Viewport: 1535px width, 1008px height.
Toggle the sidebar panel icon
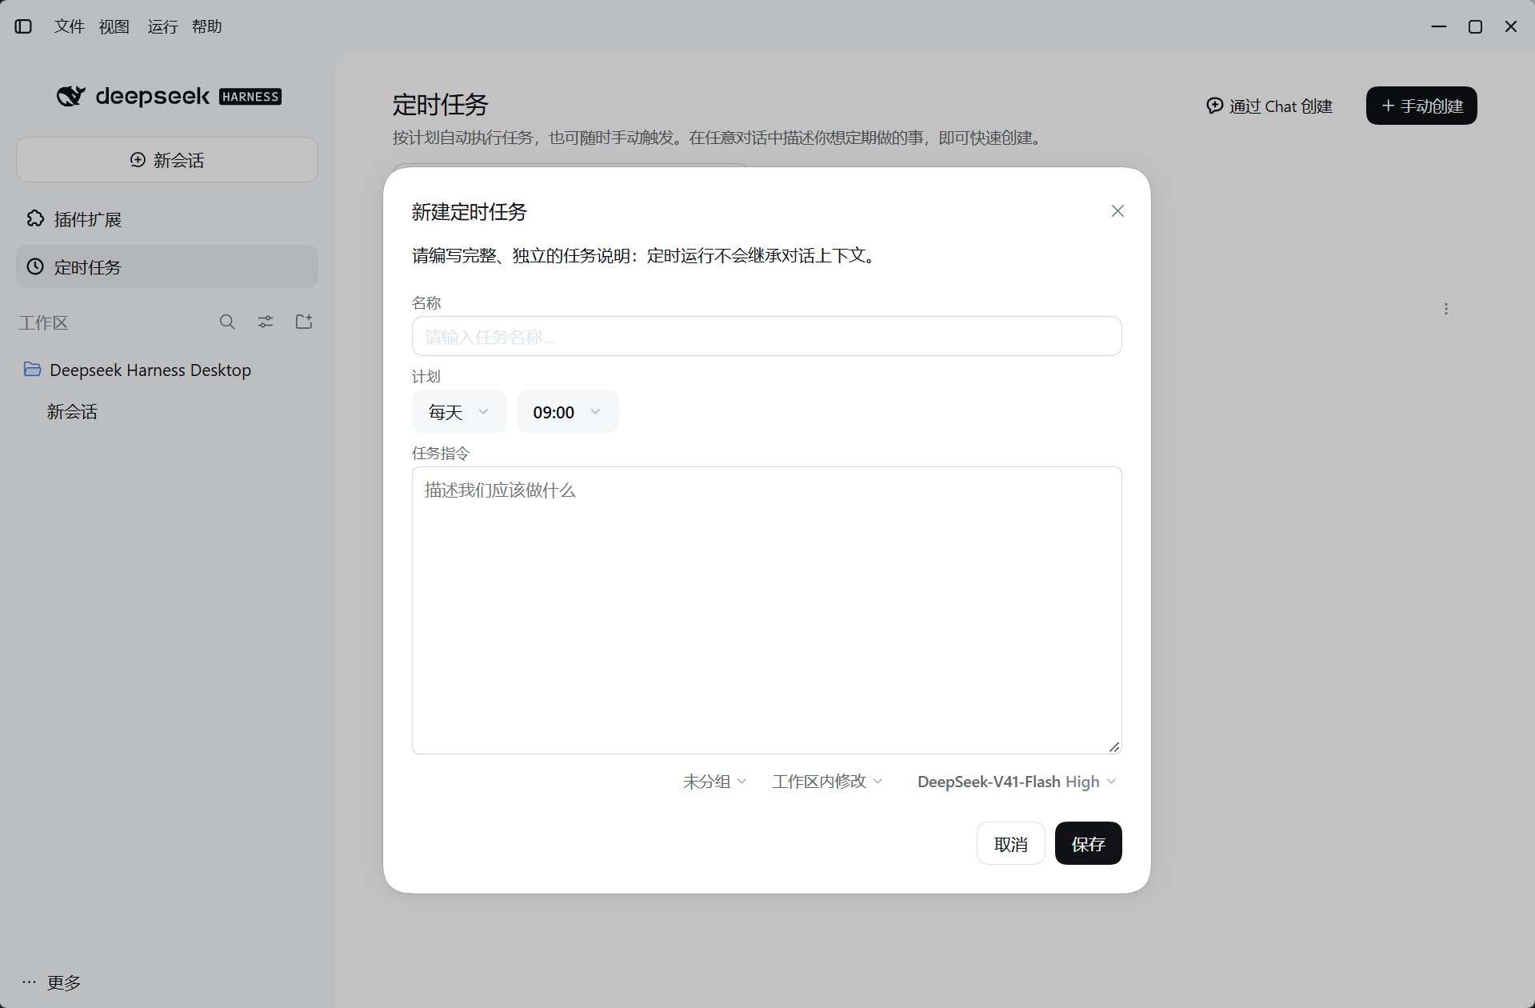click(24, 26)
